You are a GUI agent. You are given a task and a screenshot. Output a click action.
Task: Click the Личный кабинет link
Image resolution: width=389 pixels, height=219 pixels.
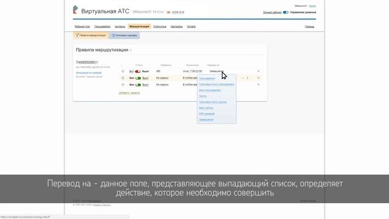coord(272,12)
